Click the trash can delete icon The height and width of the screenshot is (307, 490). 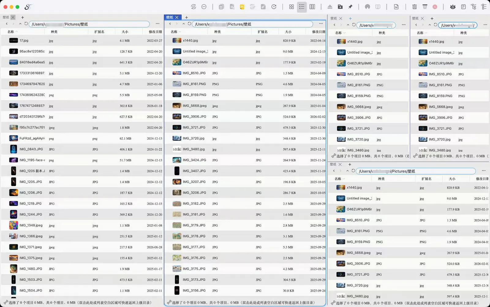tap(414, 7)
